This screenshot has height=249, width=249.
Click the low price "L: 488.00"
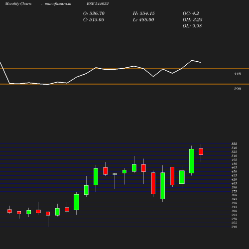click(x=143, y=19)
